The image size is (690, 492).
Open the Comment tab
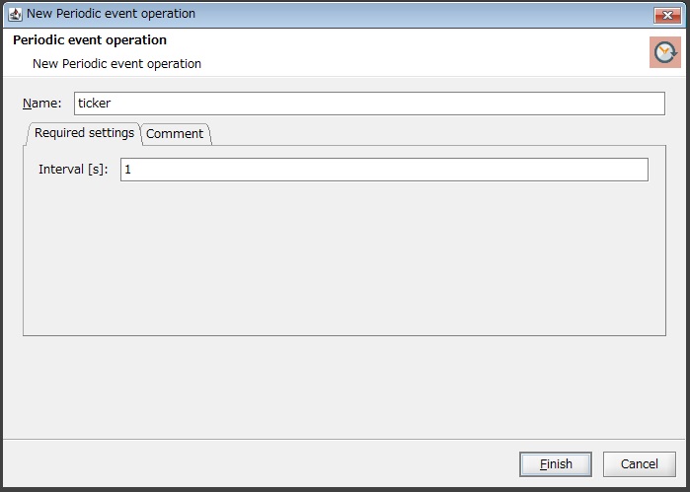pyautogui.click(x=175, y=134)
